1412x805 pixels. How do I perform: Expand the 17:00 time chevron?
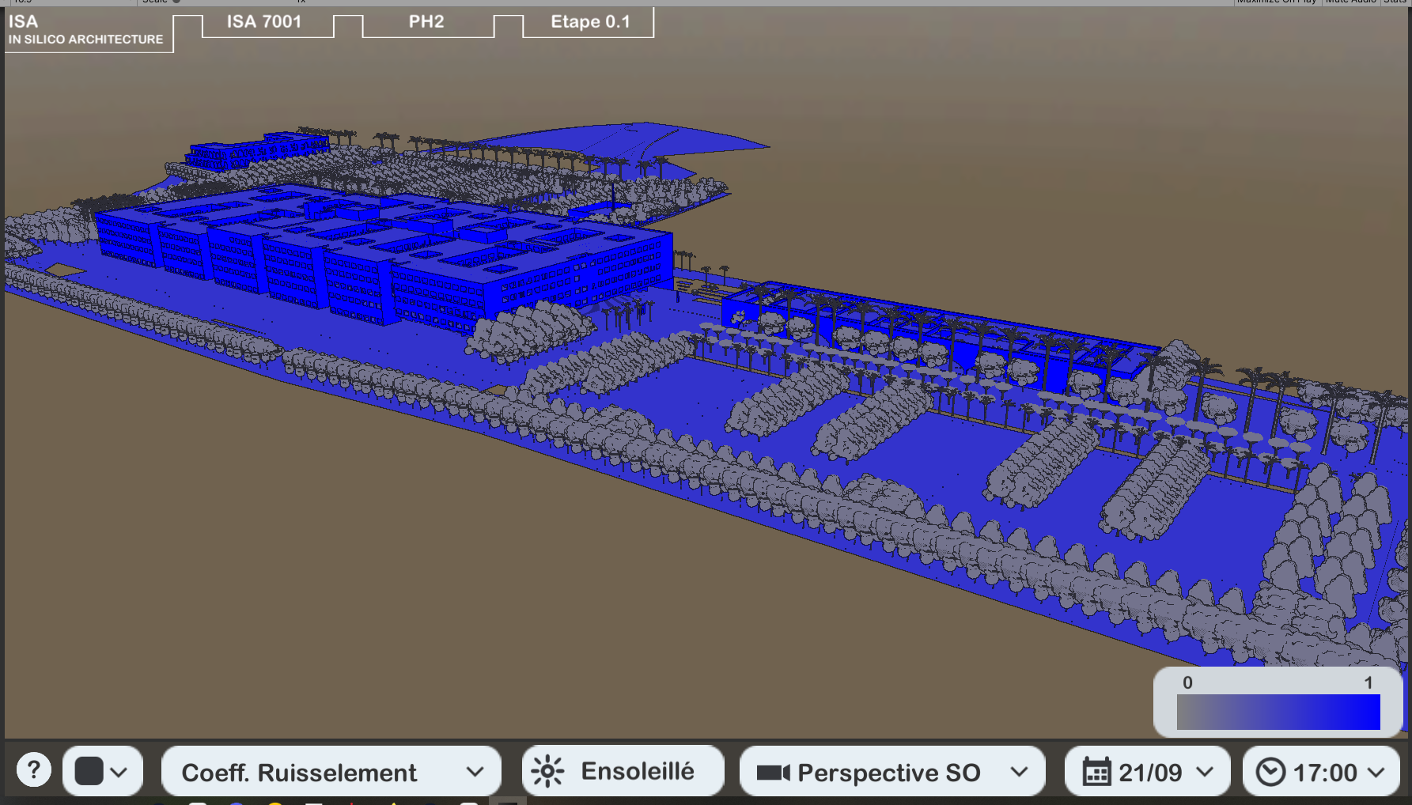(x=1376, y=772)
